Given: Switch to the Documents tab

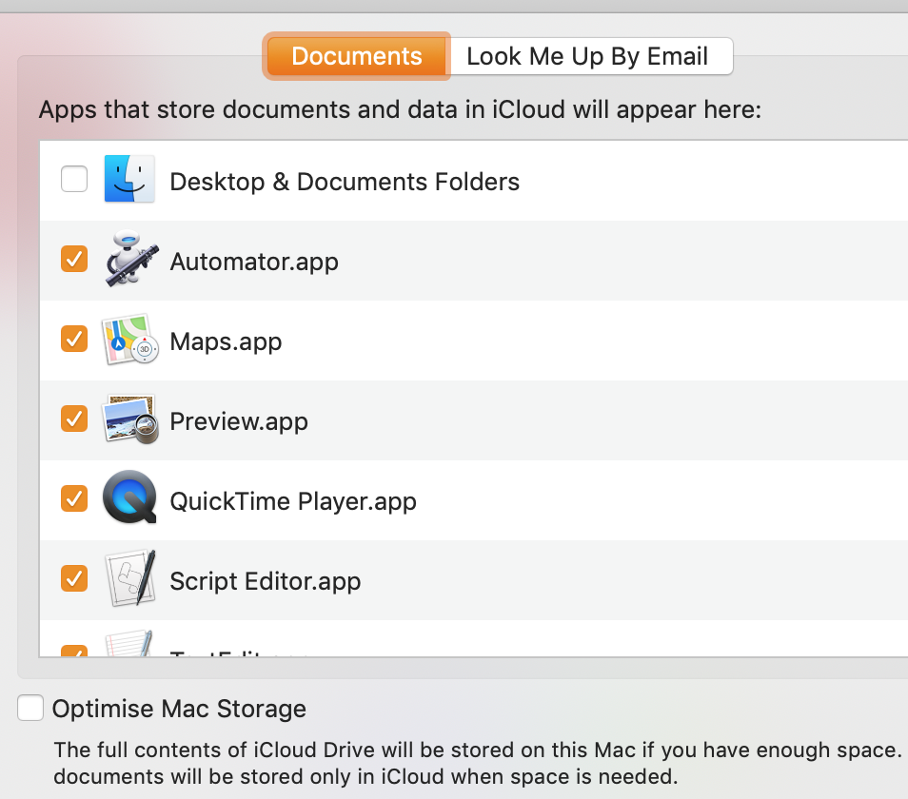Looking at the screenshot, I should (x=356, y=56).
